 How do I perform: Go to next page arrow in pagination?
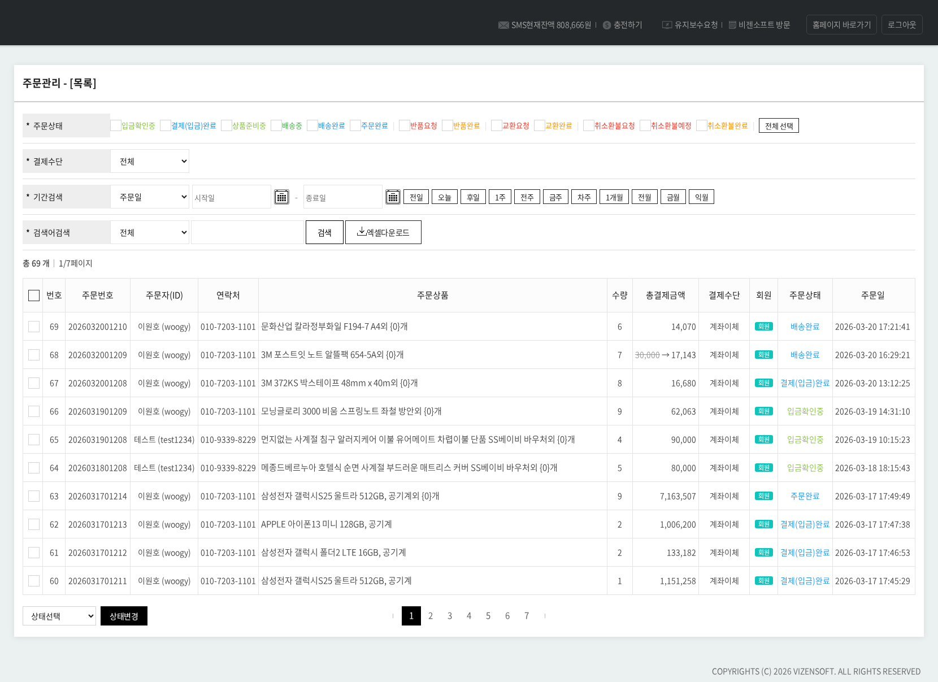point(545,616)
